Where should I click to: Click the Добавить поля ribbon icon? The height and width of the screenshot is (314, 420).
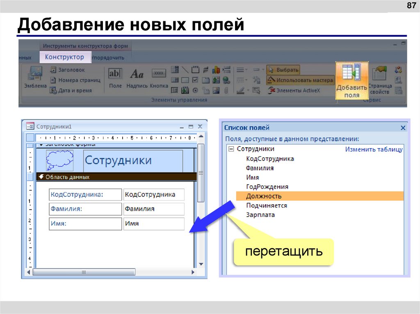[352, 80]
